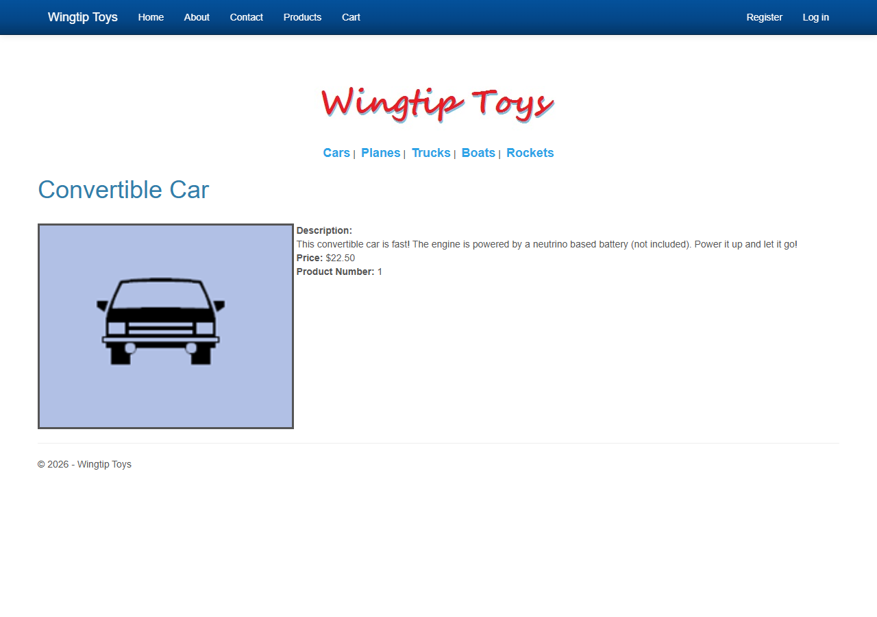Click the Log in link
This screenshot has height=617, width=877.
click(815, 17)
